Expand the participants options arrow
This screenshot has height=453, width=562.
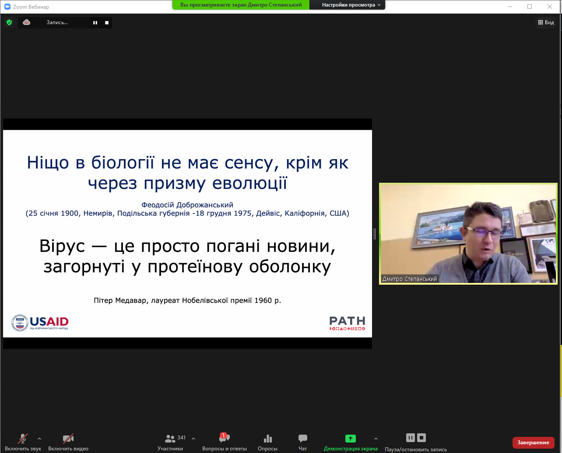[x=193, y=439]
